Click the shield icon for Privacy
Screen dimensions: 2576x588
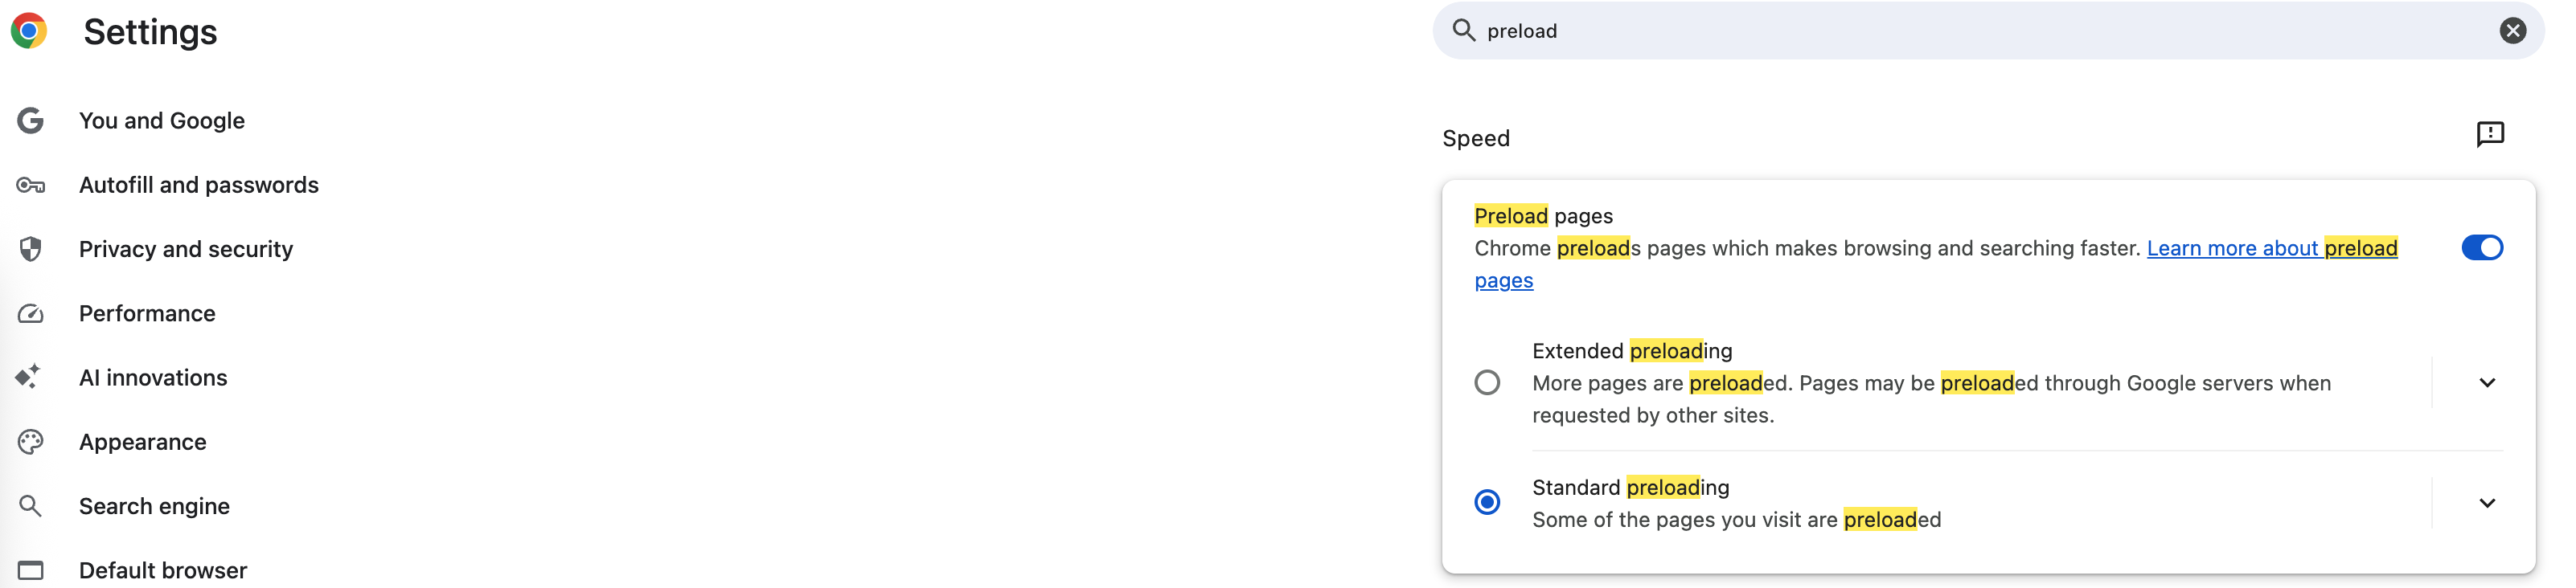point(31,250)
